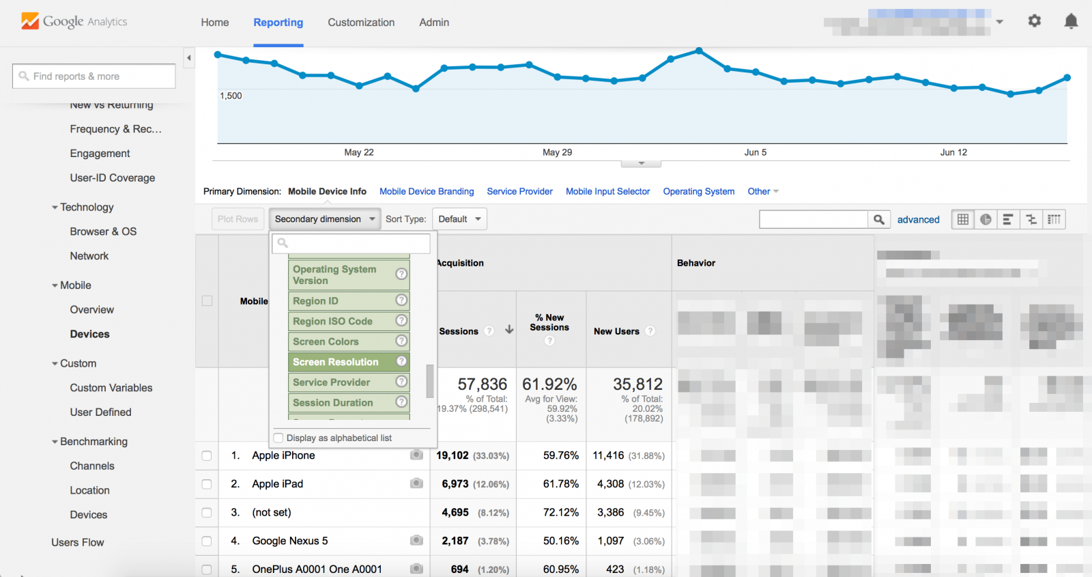Collapse the Custom section

pos(55,363)
